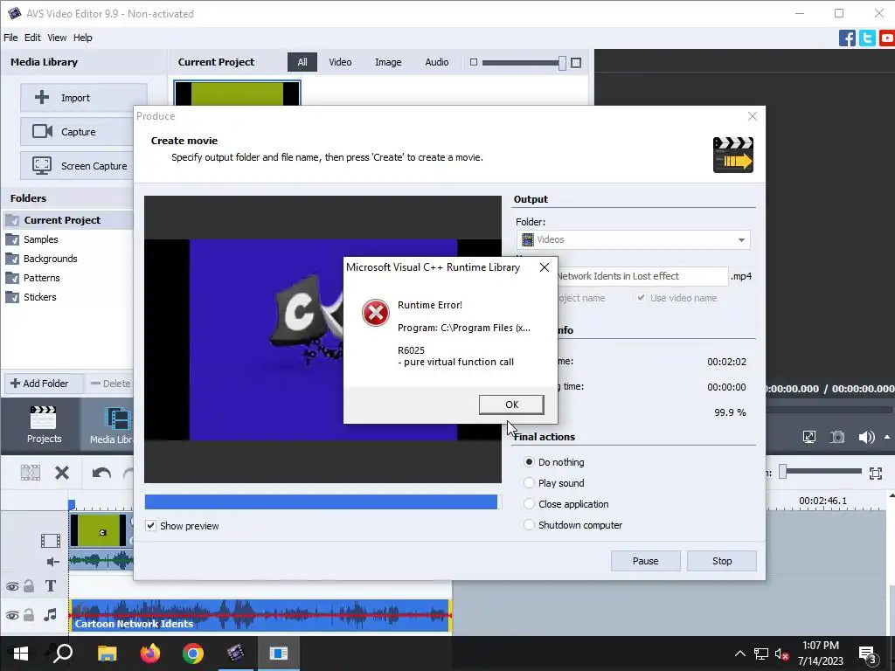The image size is (895, 671).
Task: Select the Do nothing final action
Action: coord(529,462)
